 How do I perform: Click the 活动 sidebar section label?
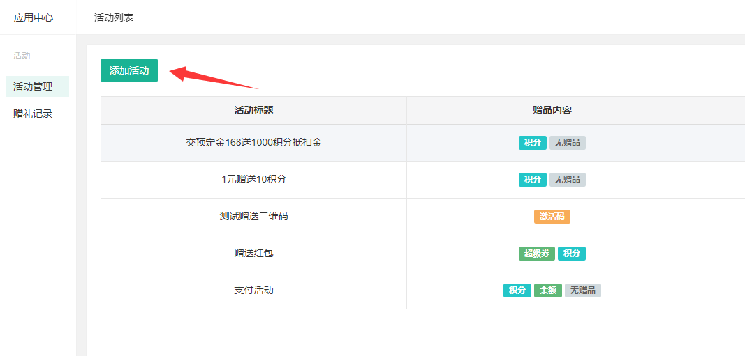22,56
